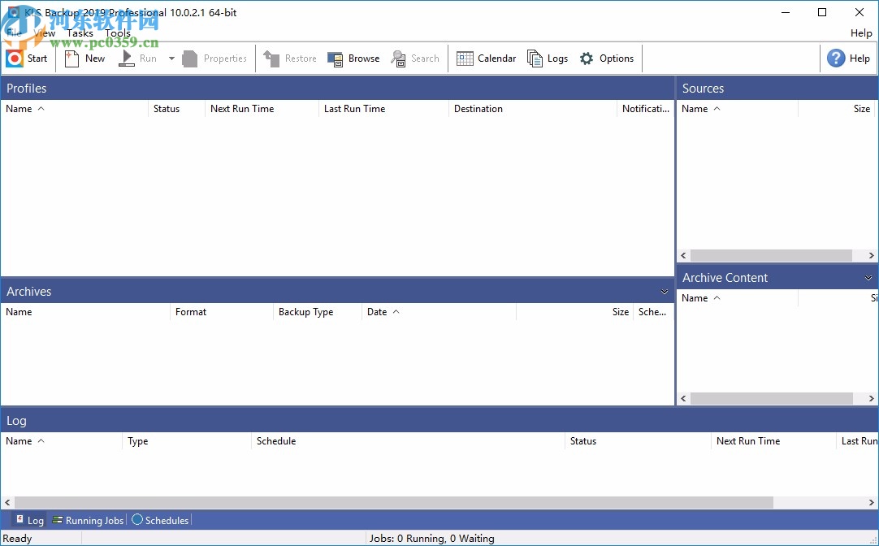The width and height of the screenshot is (879, 546).
Task: Click Log panel scrollbar left arrow
Action: [x=7, y=502]
